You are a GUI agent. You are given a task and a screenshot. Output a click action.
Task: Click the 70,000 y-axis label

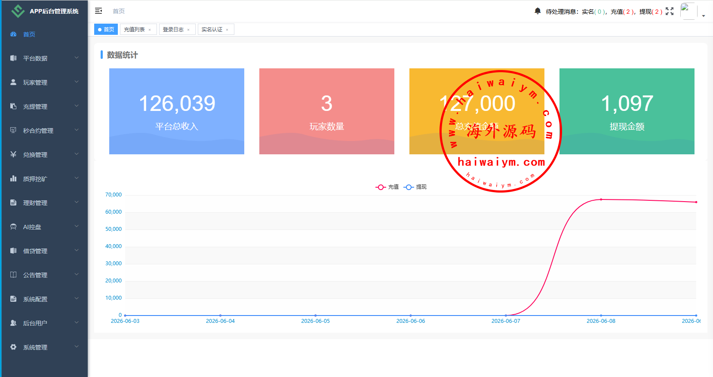click(x=114, y=195)
